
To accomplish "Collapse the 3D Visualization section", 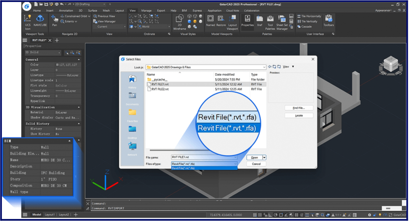I will (79, 107).
